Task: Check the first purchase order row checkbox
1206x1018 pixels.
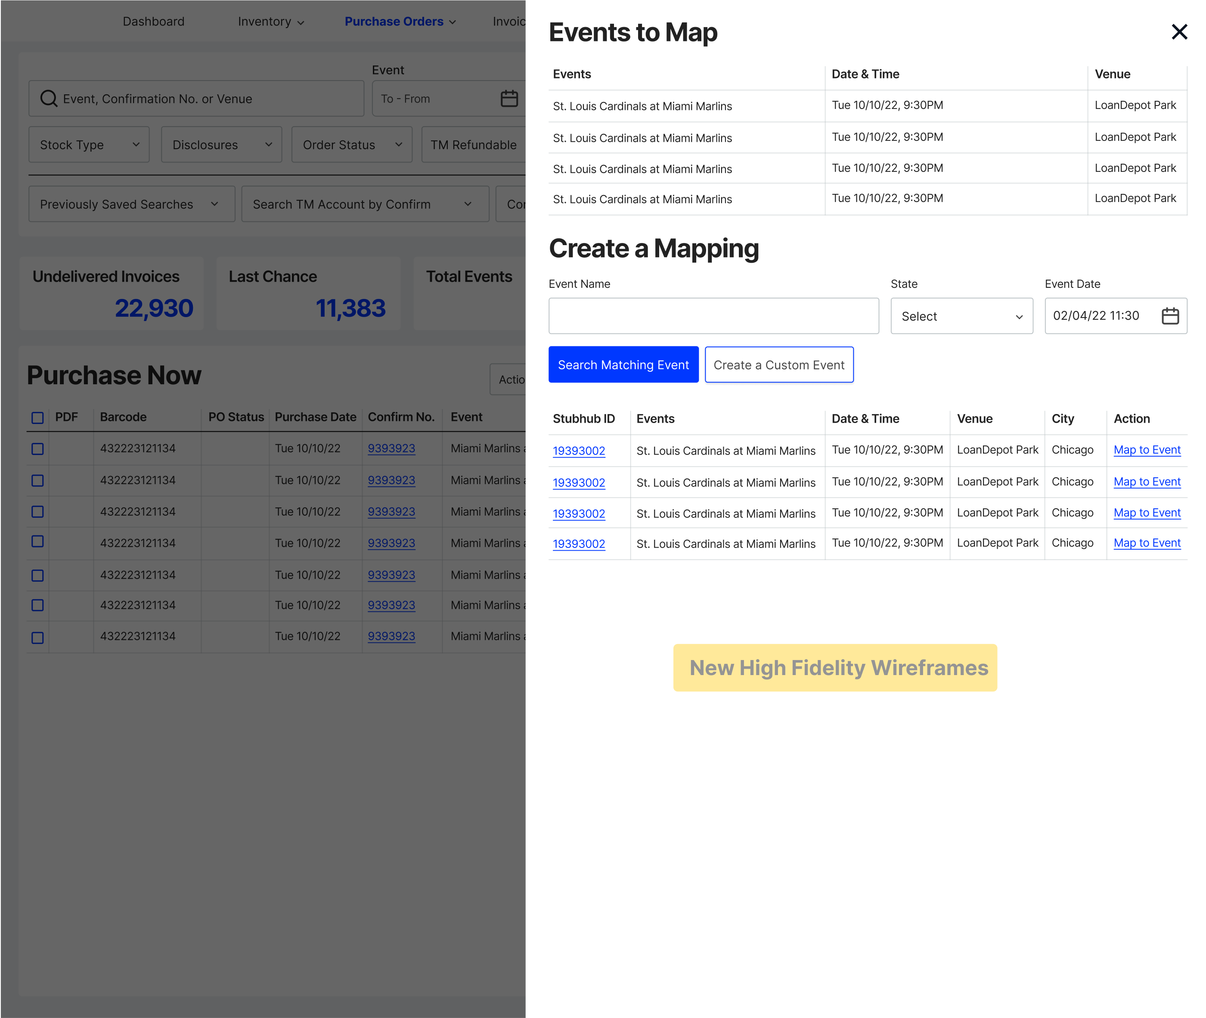Action: [x=37, y=449]
